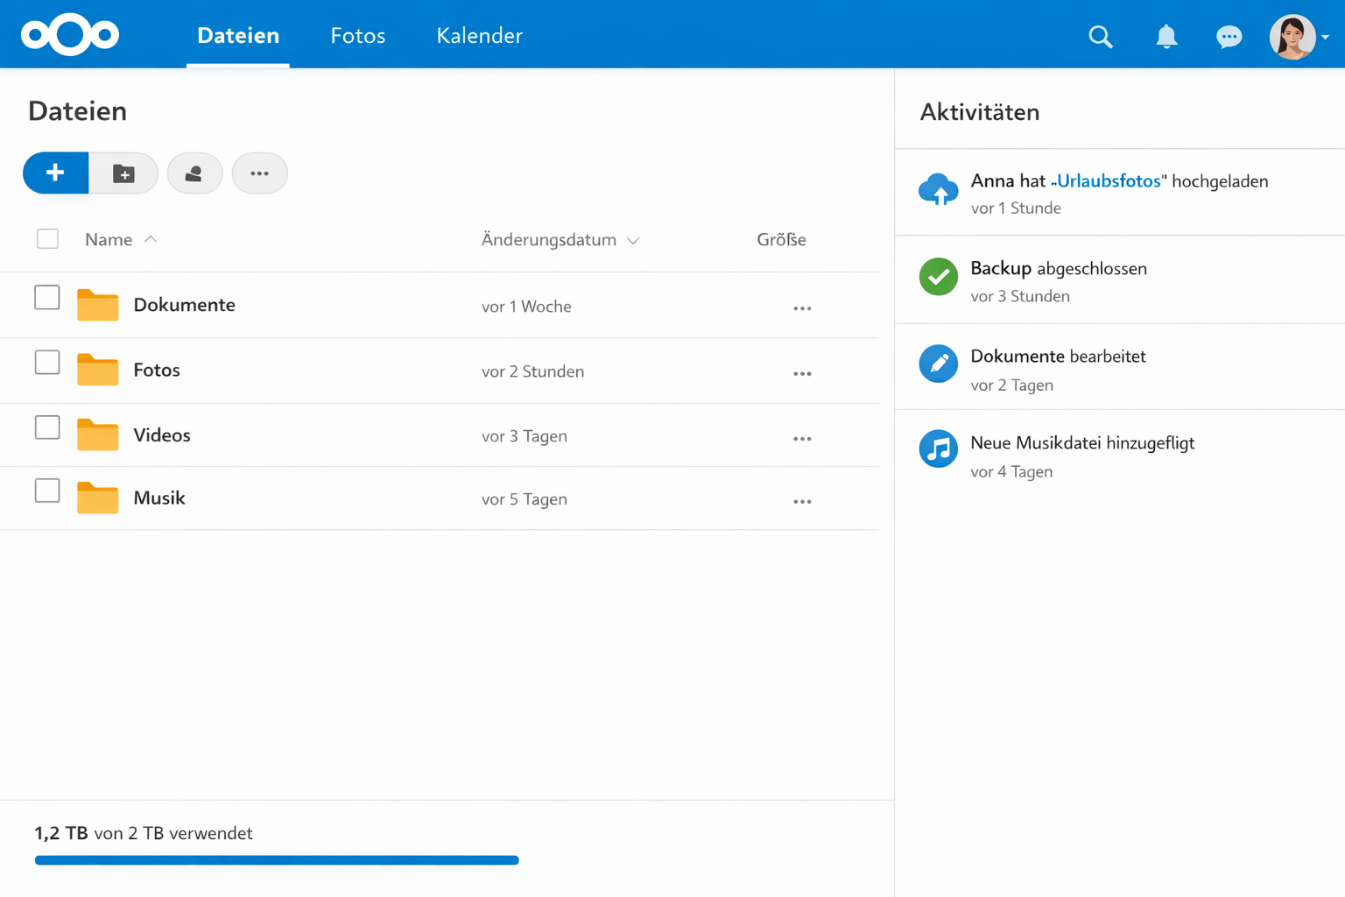Open the Kalender tab
Screen dimensions: 1345x897
(479, 36)
